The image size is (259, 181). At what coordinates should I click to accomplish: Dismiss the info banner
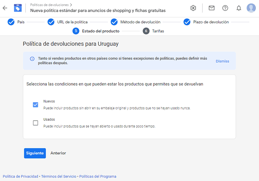(222, 61)
